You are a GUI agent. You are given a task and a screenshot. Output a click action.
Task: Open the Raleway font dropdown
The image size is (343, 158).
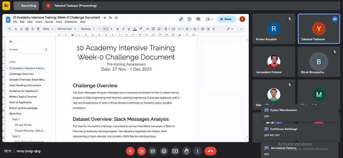tap(88, 29)
